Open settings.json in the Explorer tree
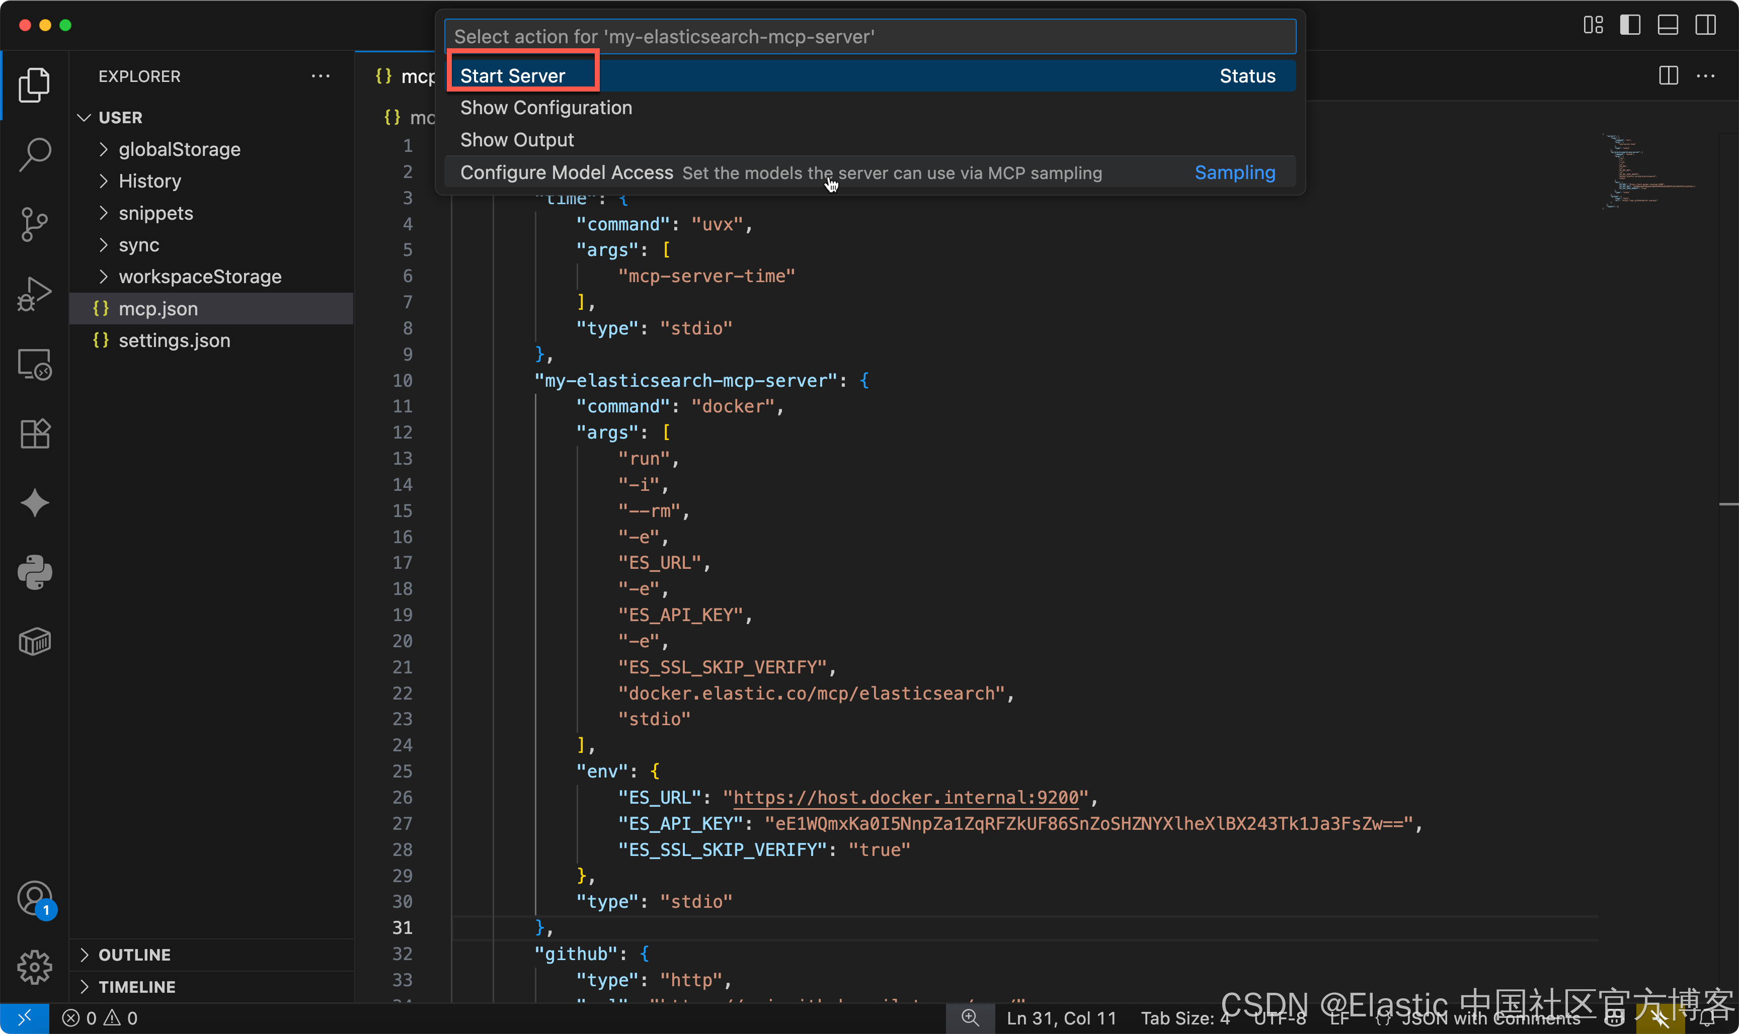Screen dimensions: 1739x1034 pos(212,340)
